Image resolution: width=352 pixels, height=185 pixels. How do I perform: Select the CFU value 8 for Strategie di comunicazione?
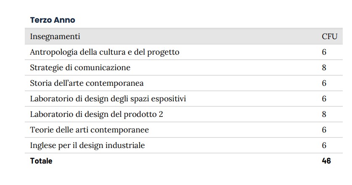point(324,68)
